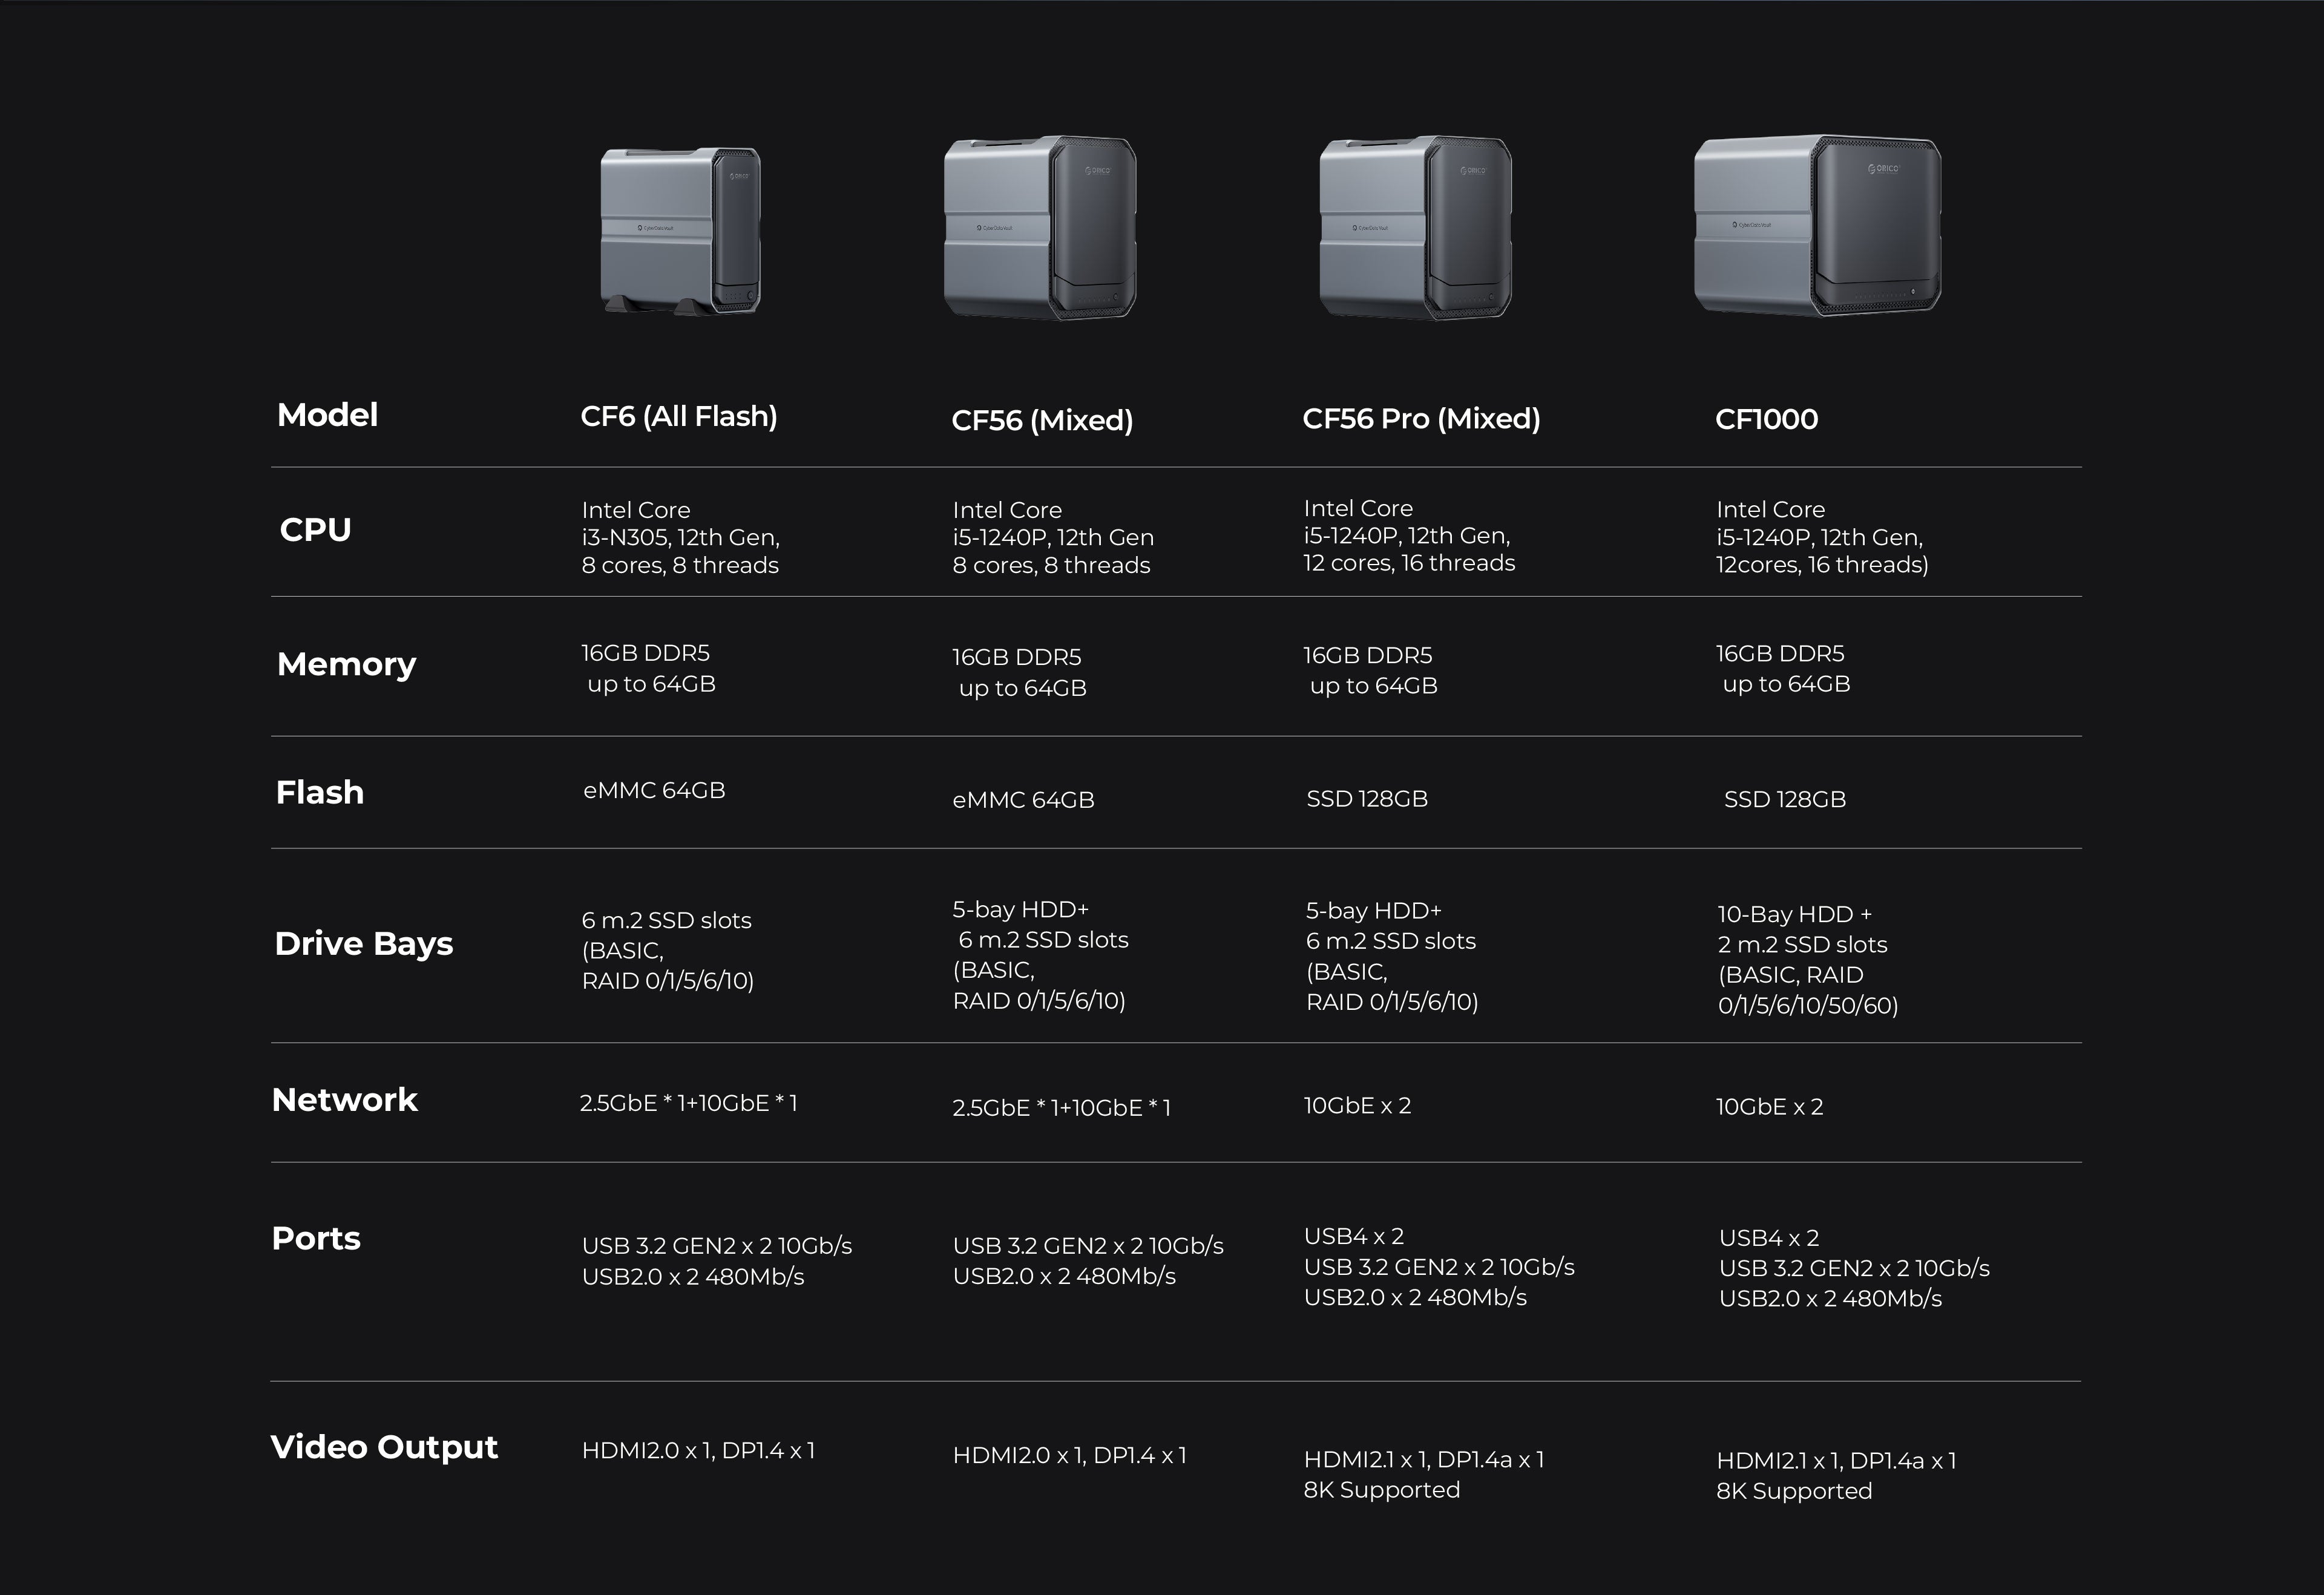Screen dimensions: 2324x1595
Task: Select the 'Network' row header
Action: 344,1100
